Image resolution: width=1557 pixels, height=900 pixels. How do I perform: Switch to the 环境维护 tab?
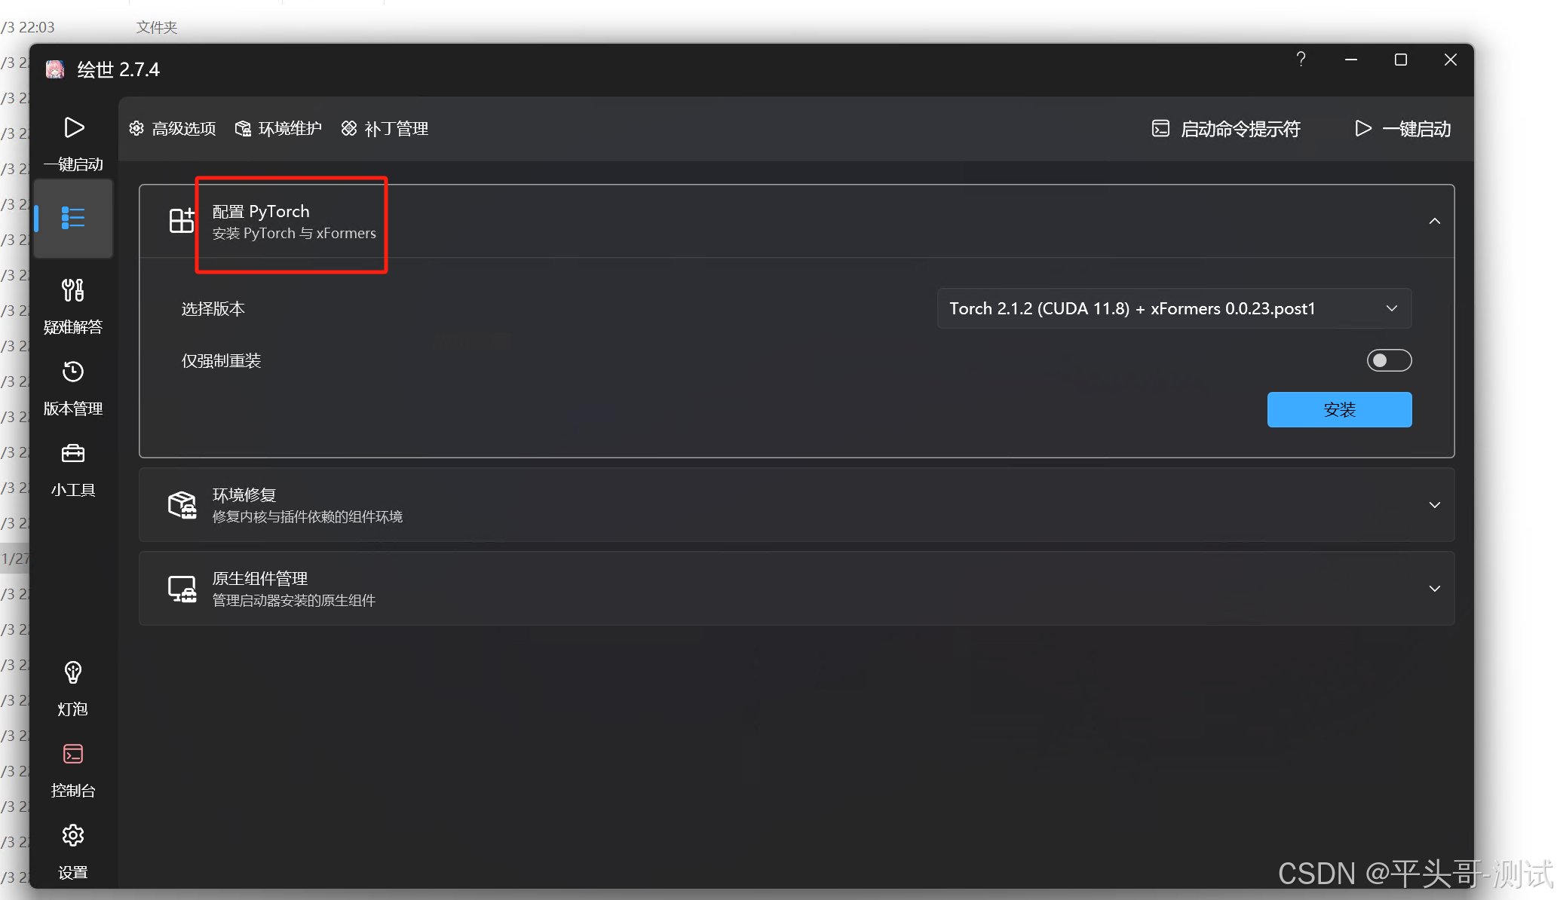click(278, 129)
